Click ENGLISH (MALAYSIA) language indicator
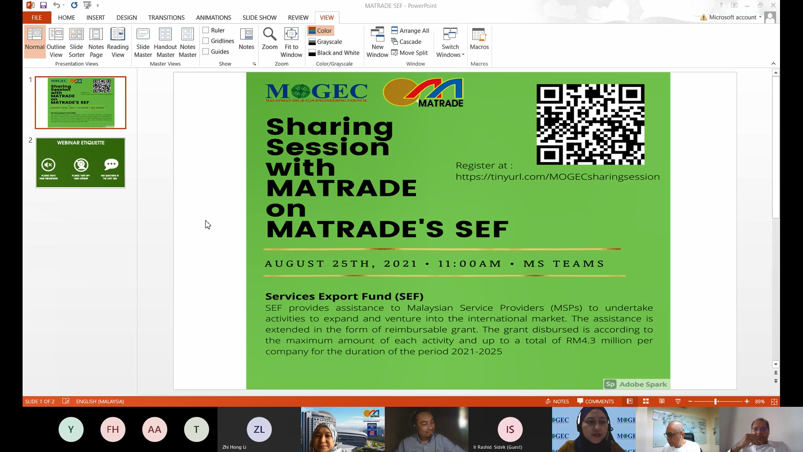Image resolution: width=803 pixels, height=452 pixels. (x=100, y=401)
